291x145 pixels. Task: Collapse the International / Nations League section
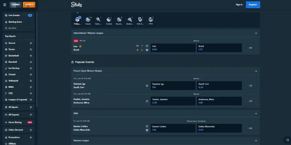pyautogui.click(x=256, y=33)
